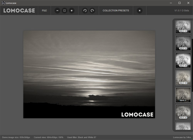Click the fit-to-screen view icon
The image size is (193, 140).
(64, 10)
